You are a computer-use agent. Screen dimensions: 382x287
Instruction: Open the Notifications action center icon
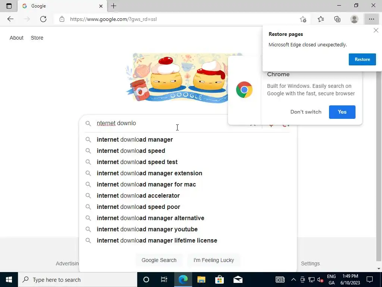pyautogui.click(x=370, y=280)
